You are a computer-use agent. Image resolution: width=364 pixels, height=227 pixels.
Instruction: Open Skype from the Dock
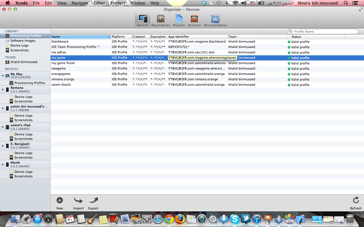point(235,219)
